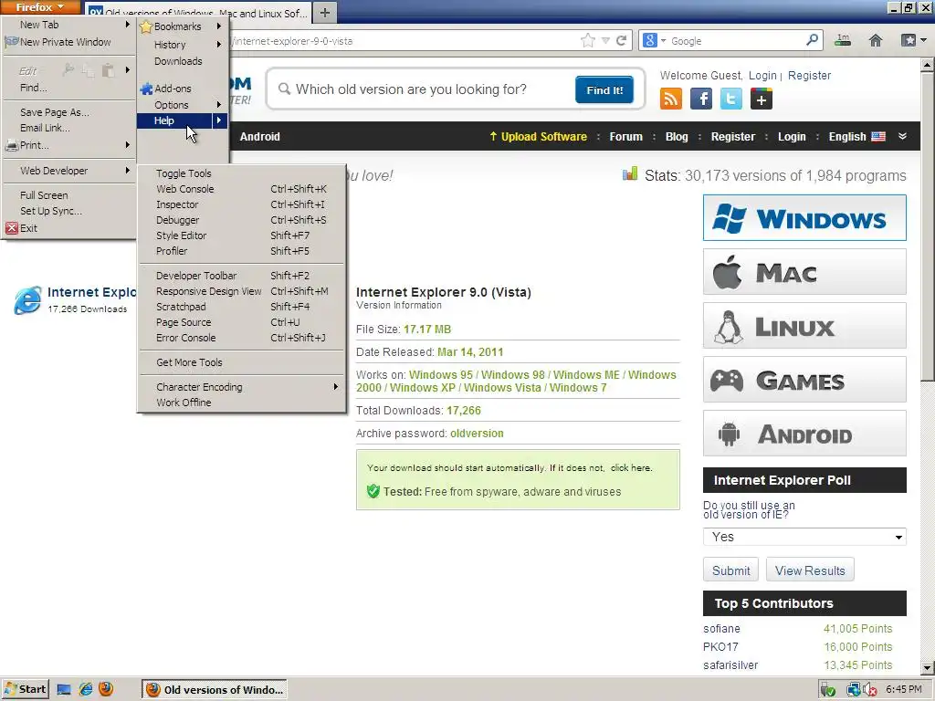Open the Web Developer submenu item

click(x=68, y=171)
